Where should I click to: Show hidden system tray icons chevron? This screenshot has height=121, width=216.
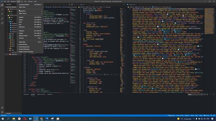pyautogui.click(x=194, y=119)
